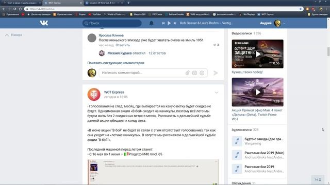Open the Видеозаписи section header

(242, 33)
